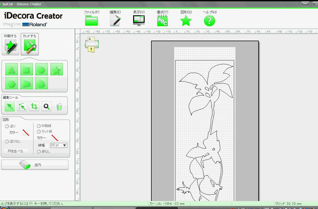Open the ヘルプ (Help) question mark menu
The image size is (318, 209).
pyautogui.click(x=210, y=18)
